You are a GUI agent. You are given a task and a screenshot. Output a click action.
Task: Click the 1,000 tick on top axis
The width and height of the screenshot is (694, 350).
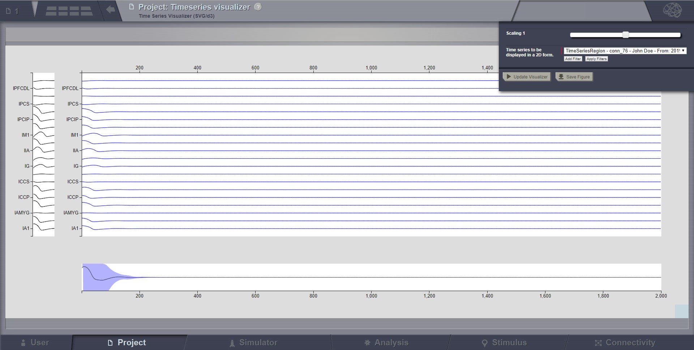coord(371,68)
